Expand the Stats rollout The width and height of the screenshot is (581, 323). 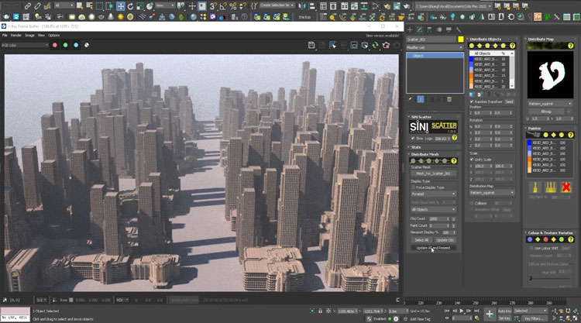pos(416,147)
